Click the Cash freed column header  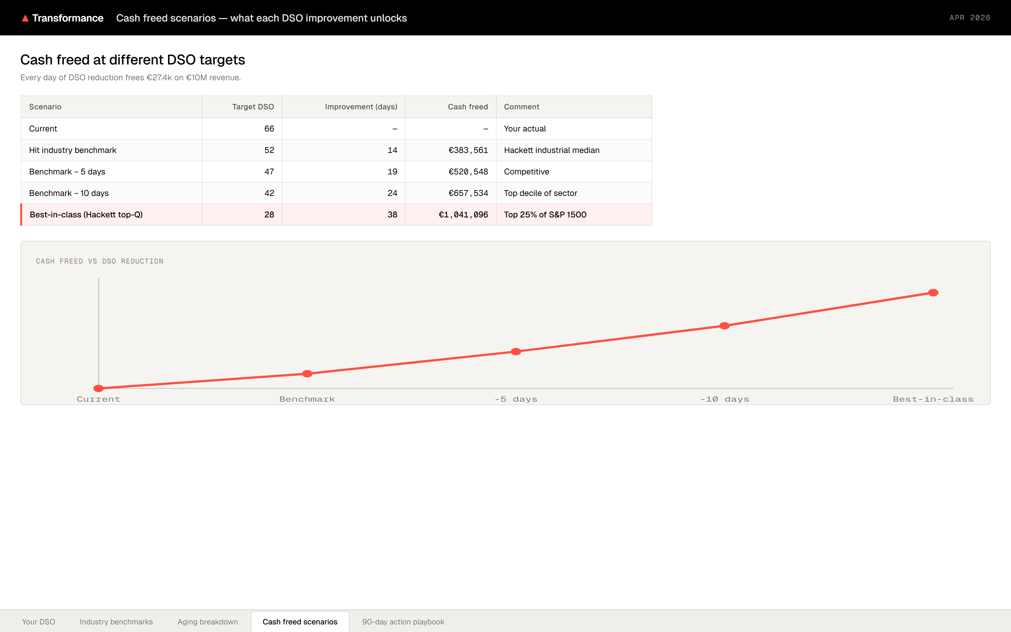(468, 106)
